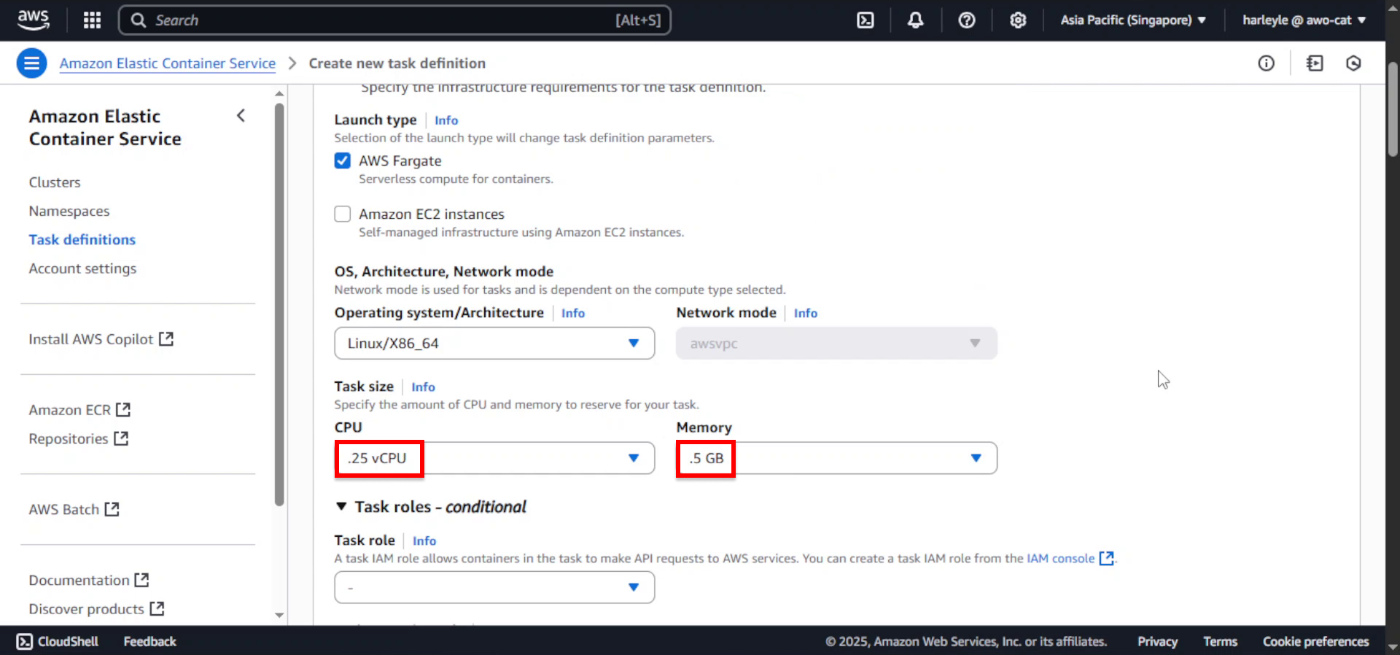
Task: Open the Operating system/Architecture dropdown
Action: [x=494, y=344]
